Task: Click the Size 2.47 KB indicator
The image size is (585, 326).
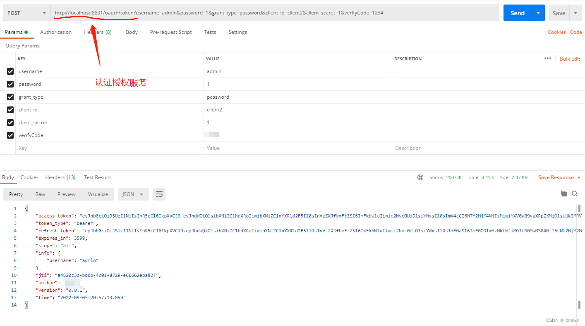Action: click(513, 177)
